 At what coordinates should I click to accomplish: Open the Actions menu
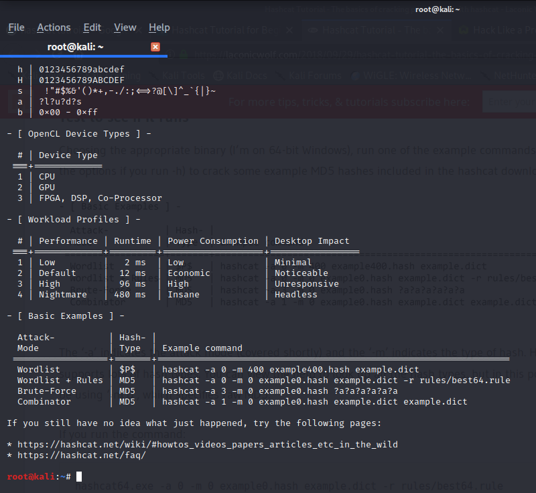tap(54, 27)
